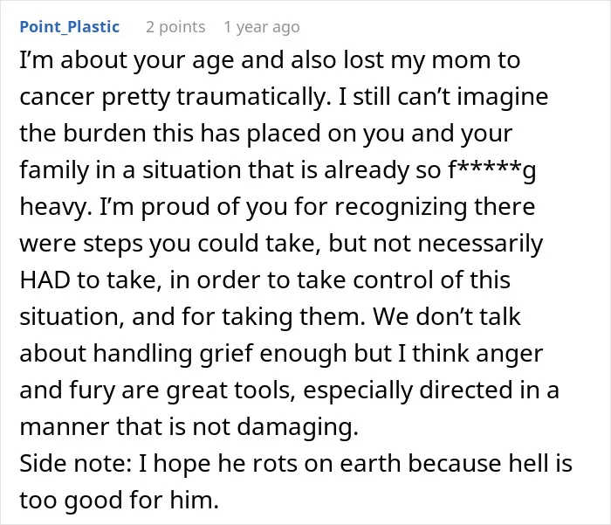The height and width of the screenshot is (525, 611).
Task: Click the censored word 'f*****g'
Action: pos(492,170)
